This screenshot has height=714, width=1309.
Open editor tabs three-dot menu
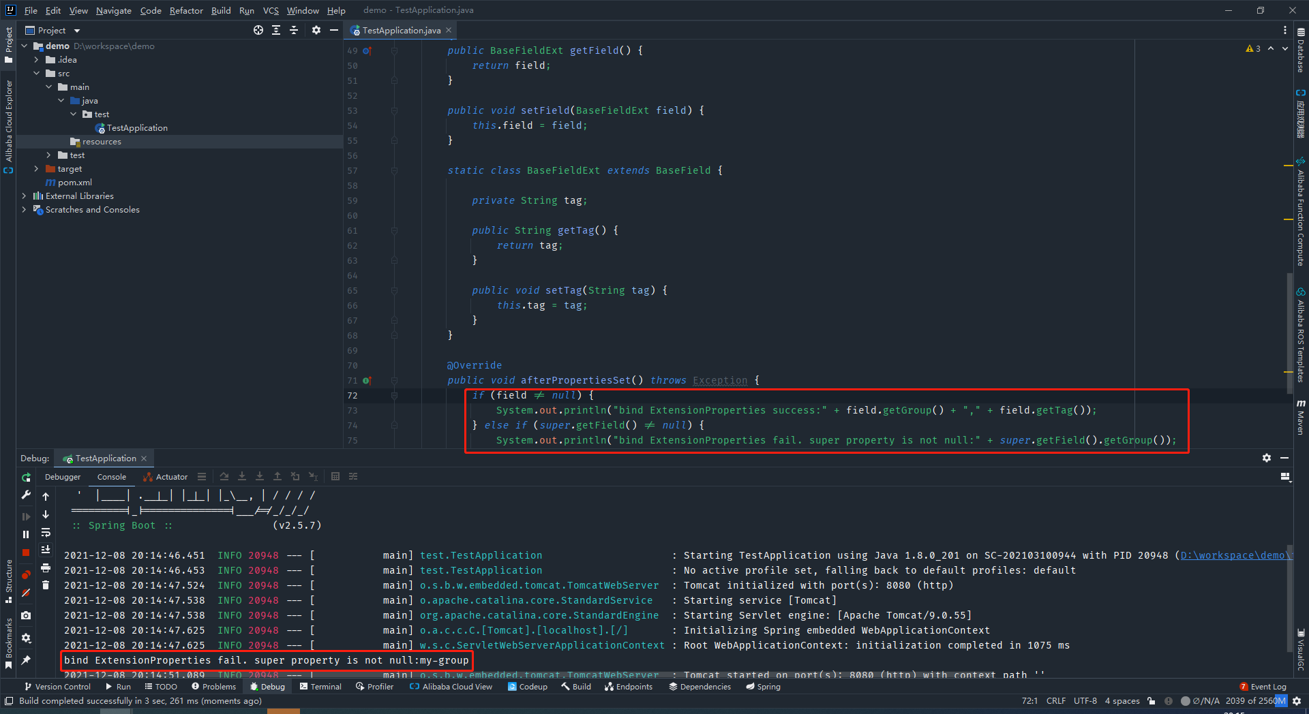pyautogui.click(x=1285, y=30)
